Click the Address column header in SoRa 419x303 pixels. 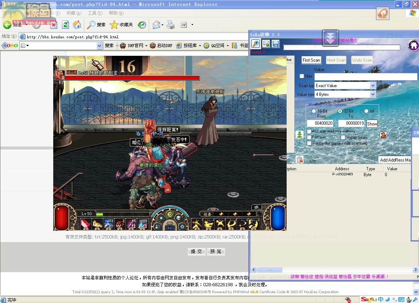point(342,168)
